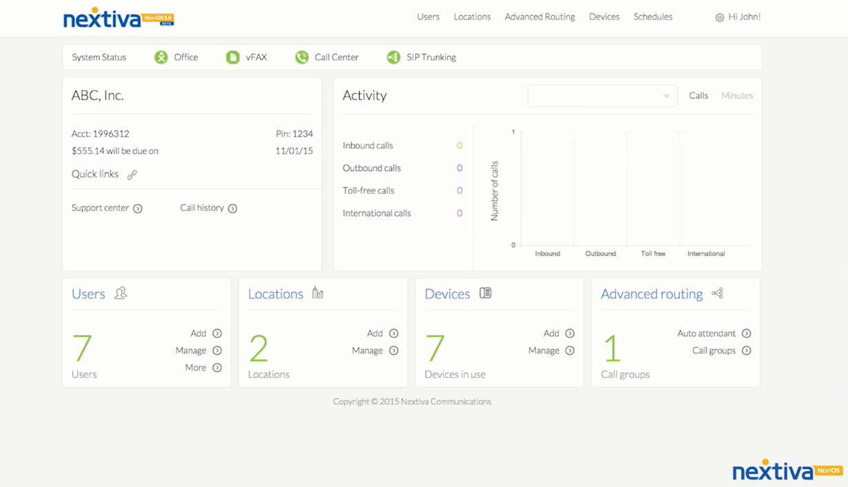Click the Advanced routing share icon
The width and height of the screenshot is (848, 487).
(x=718, y=293)
